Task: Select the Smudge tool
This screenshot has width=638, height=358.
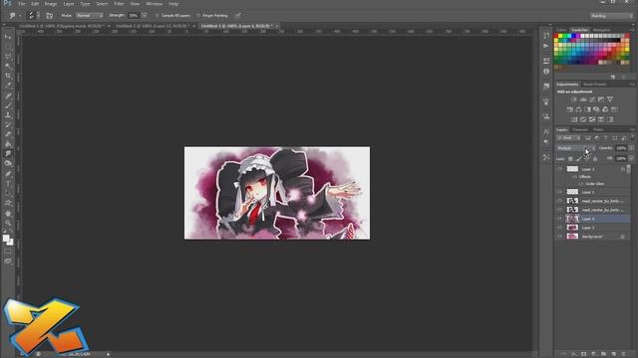Action: pyautogui.click(x=8, y=154)
